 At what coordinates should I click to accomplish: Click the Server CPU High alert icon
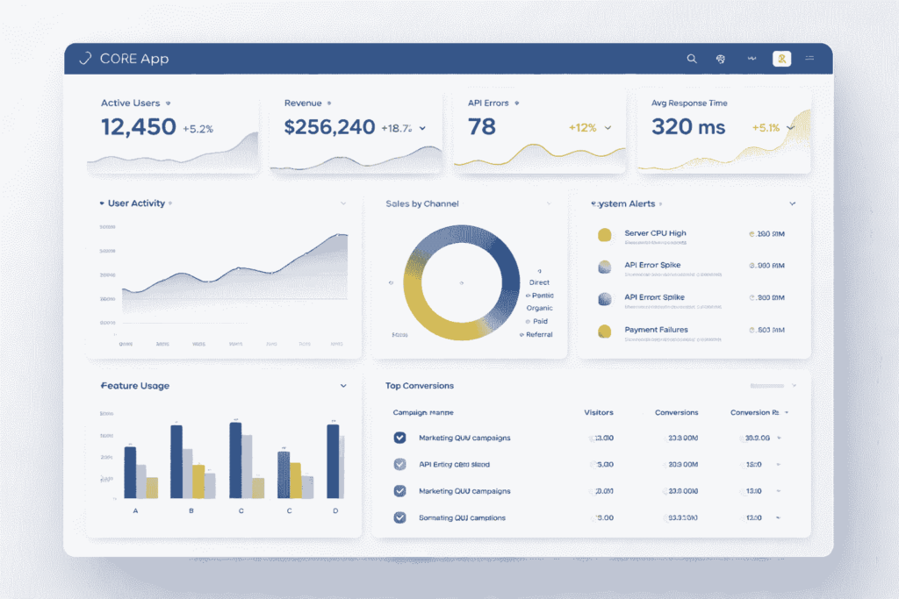click(605, 235)
